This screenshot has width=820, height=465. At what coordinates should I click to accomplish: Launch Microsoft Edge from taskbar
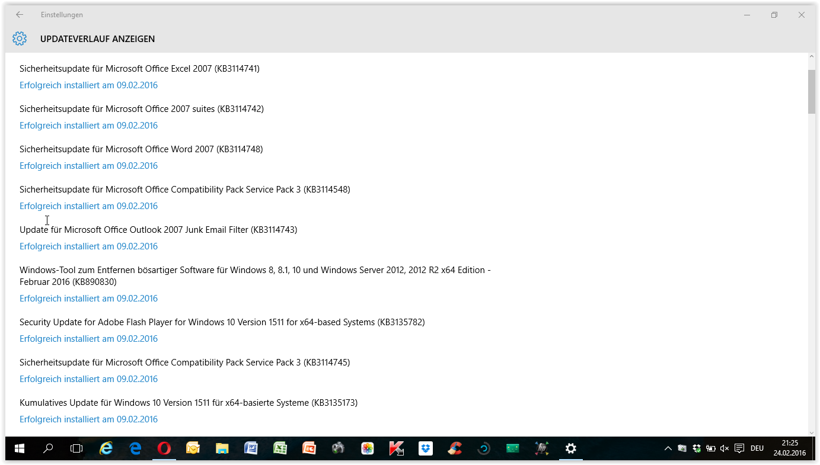coord(135,448)
